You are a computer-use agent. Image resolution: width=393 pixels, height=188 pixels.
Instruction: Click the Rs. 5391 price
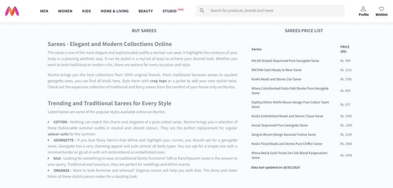(x=346, y=79)
